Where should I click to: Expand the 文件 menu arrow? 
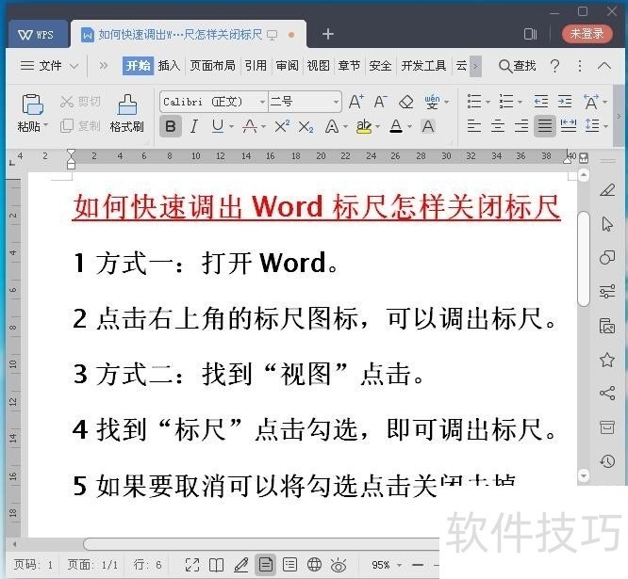74,66
